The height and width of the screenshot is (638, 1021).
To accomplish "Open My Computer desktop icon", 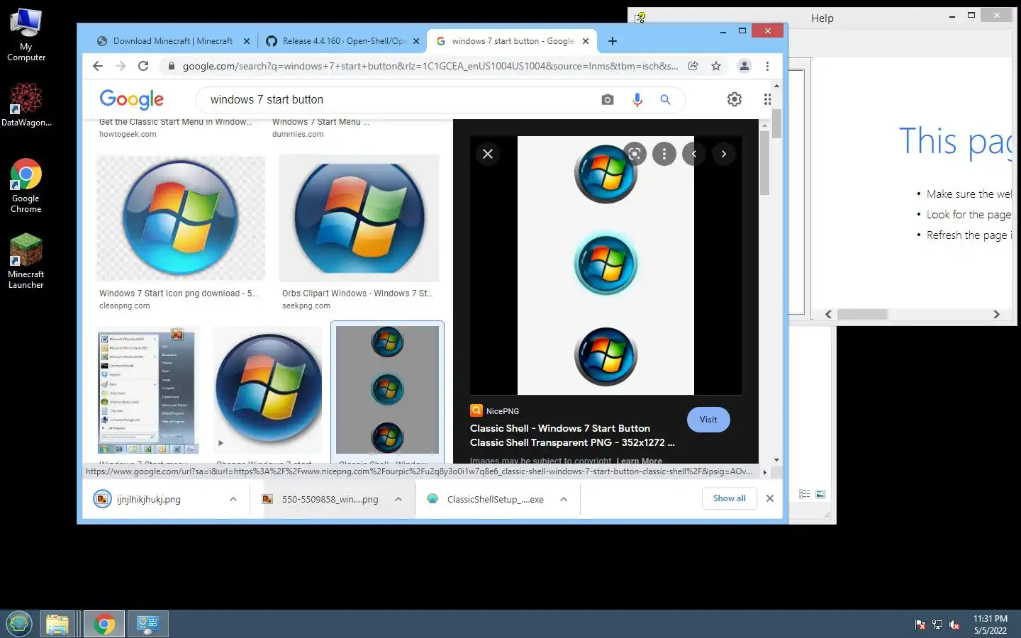I will tap(26, 35).
